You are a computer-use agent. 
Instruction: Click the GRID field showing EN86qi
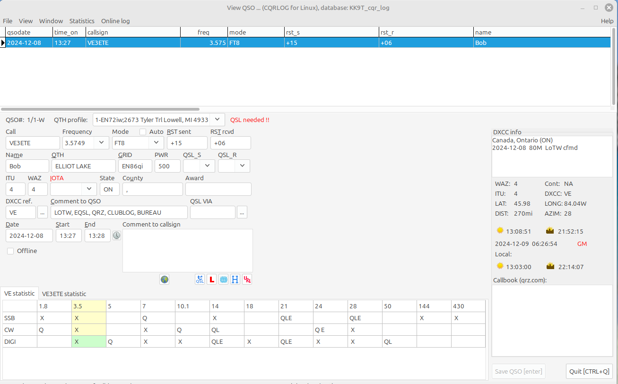pos(135,166)
